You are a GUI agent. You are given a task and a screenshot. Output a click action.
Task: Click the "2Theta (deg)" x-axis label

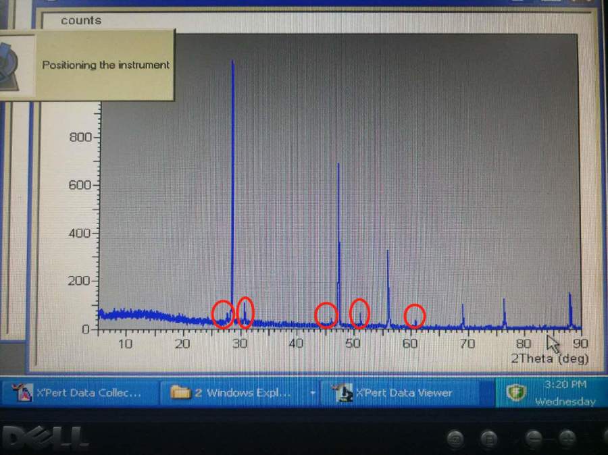(x=549, y=358)
